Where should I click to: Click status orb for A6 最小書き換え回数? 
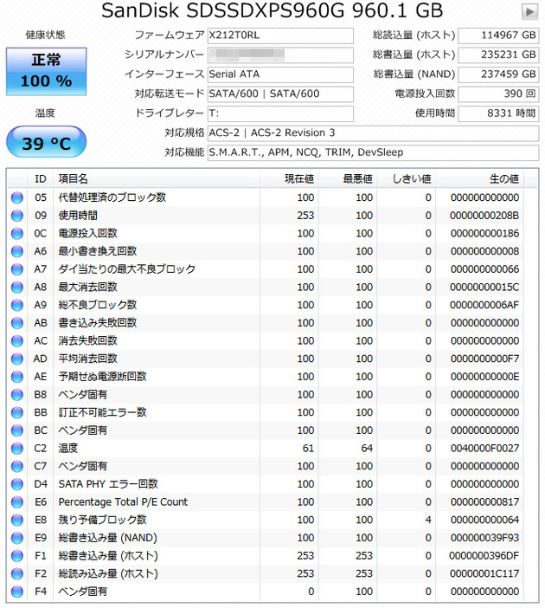click(17, 251)
